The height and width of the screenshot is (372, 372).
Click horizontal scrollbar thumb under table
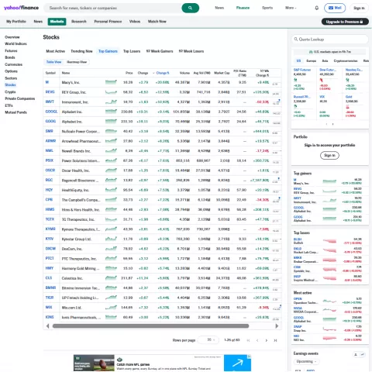(x=150, y=326)
